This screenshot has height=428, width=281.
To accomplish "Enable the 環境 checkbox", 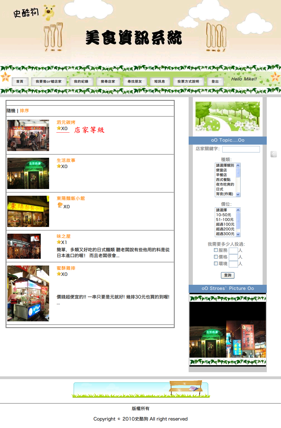I will coord(216,264).
